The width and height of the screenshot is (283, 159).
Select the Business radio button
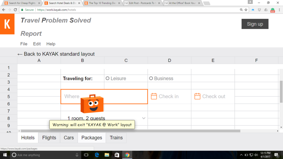pos(151,78)
